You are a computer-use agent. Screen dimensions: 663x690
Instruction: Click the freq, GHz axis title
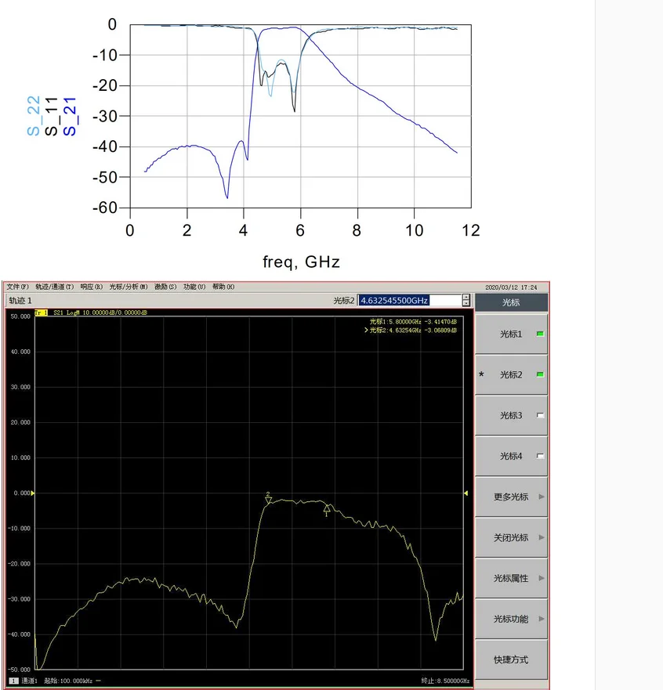click(x=301, y=262)
